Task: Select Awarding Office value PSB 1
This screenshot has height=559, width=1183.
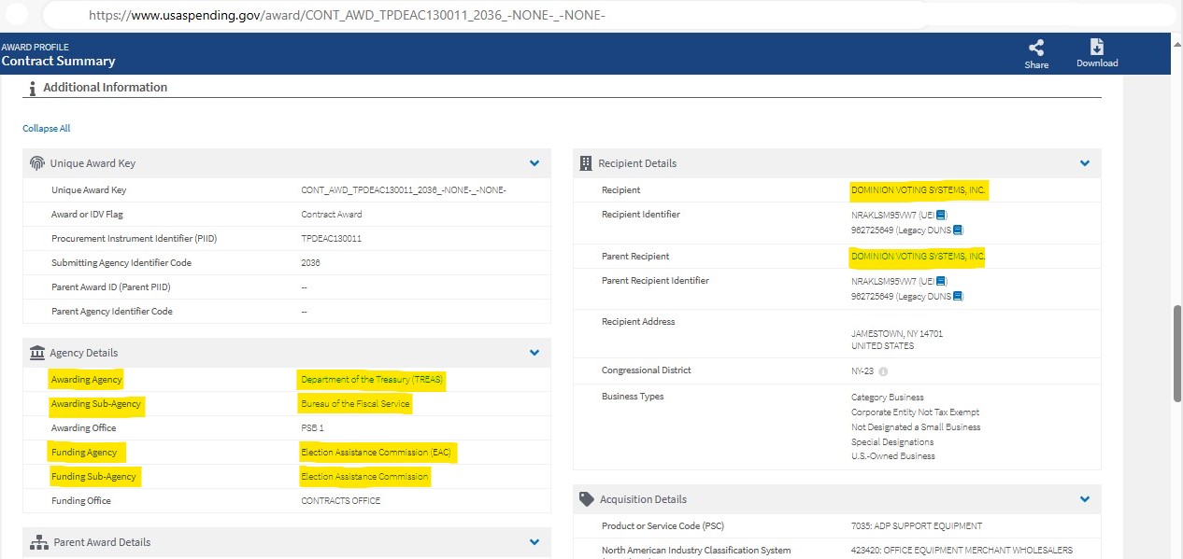Action: point(312,428)
